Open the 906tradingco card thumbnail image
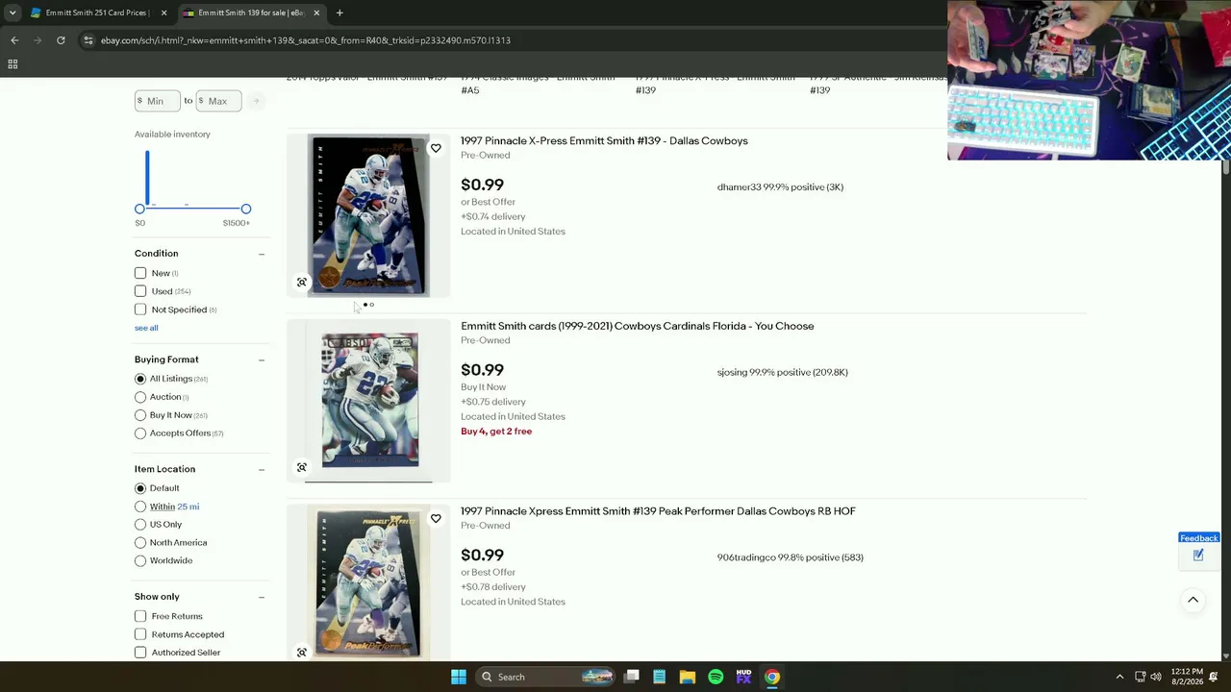The height and width of the screenshot is (692, 1231). 369,583
